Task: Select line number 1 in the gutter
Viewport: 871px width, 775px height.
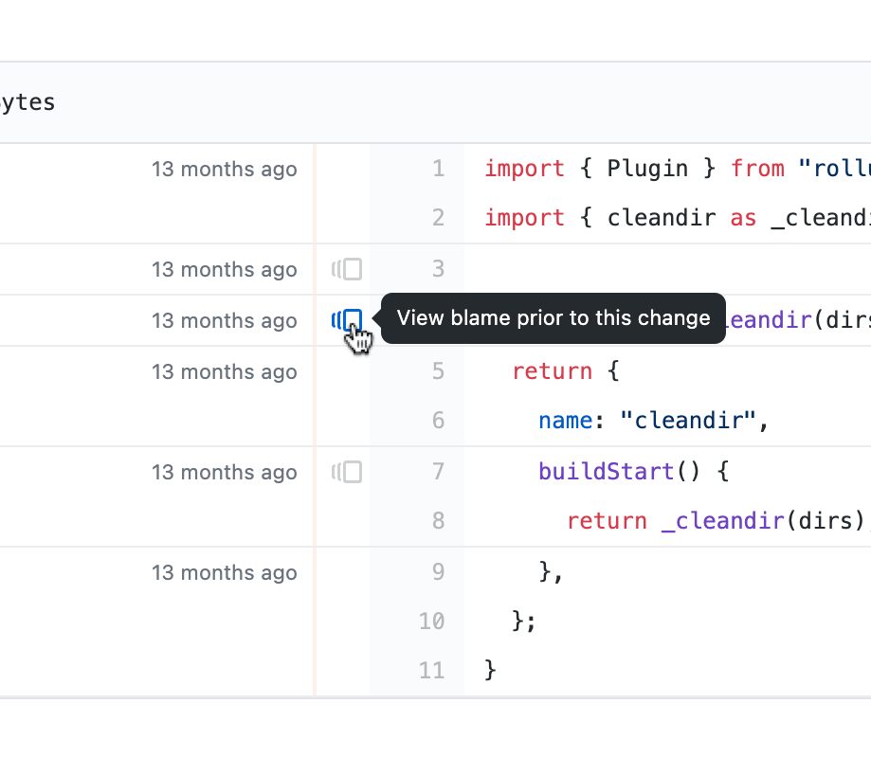Action: [x=437, y=170]
